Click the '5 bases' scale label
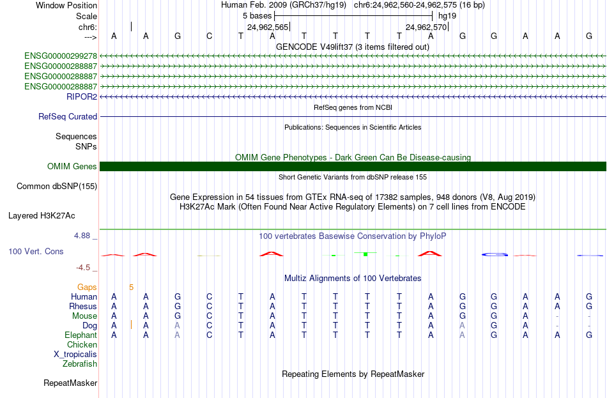 (257, 16)
